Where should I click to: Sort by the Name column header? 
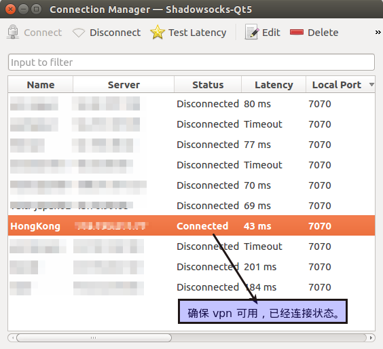point(41,85)
